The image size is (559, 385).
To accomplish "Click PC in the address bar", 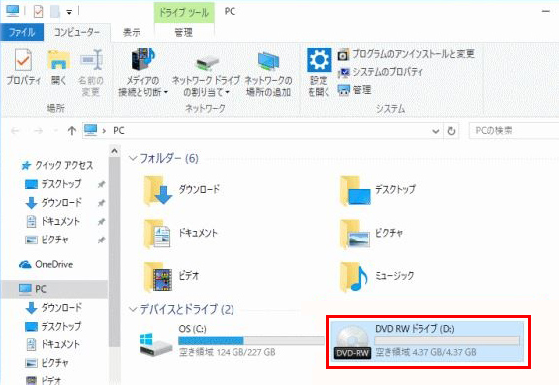I will click(119, 131).
